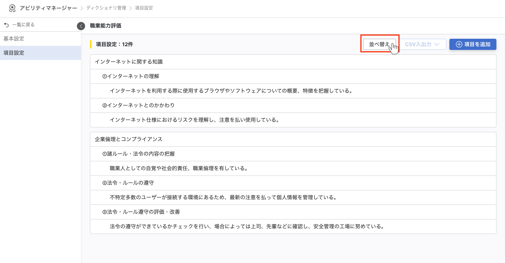Click the Ability Manager badge logo icon
Screen dimensions: 505x263
(12, 8)
